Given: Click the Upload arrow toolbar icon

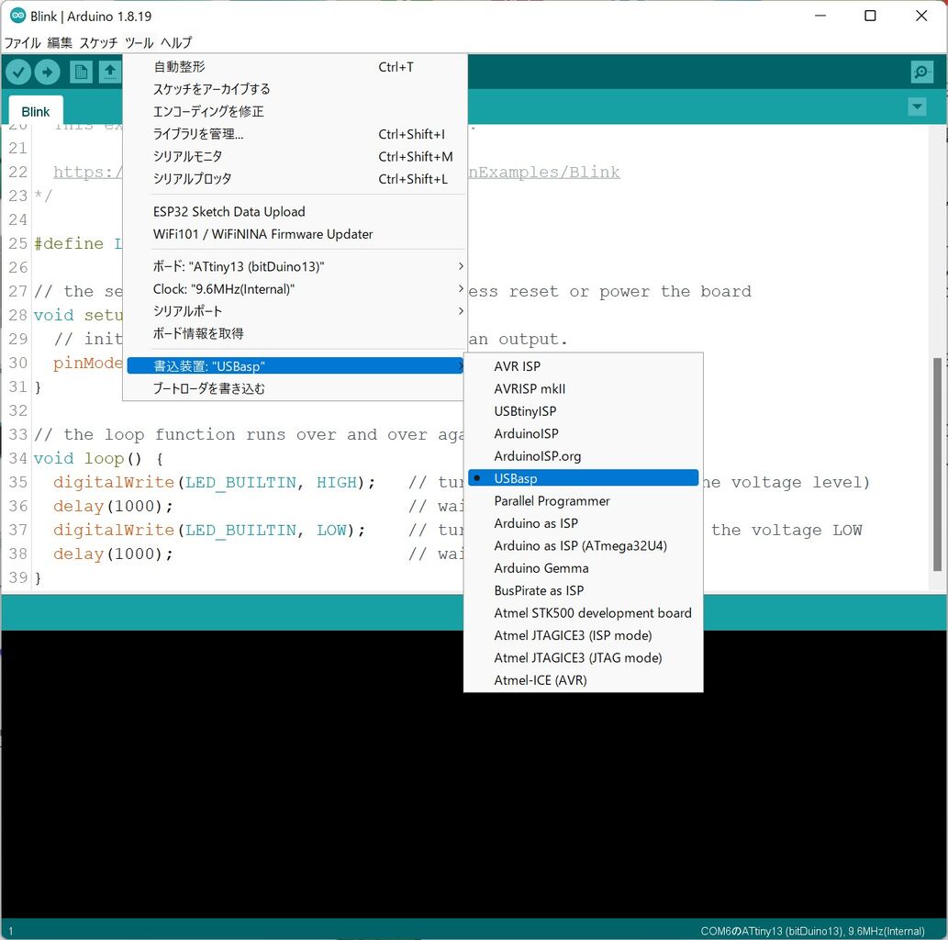Looking at the screenshot, I should (47, 73).
